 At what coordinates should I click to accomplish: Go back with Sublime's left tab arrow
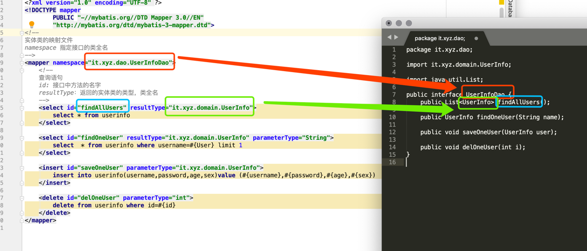(x=389, y=38)
